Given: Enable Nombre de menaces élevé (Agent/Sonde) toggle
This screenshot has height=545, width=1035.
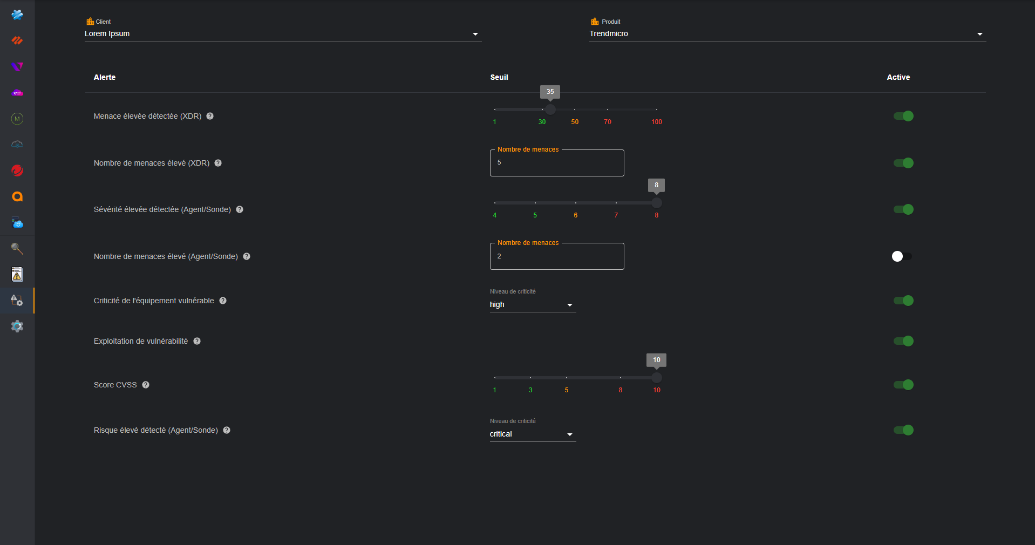Looking at the screenshot, I should [x=902, y=256].
